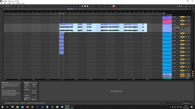Screen dimensions: 195x109
Task: Toggle the MIDI map mode button
Action: click(186, 6)
